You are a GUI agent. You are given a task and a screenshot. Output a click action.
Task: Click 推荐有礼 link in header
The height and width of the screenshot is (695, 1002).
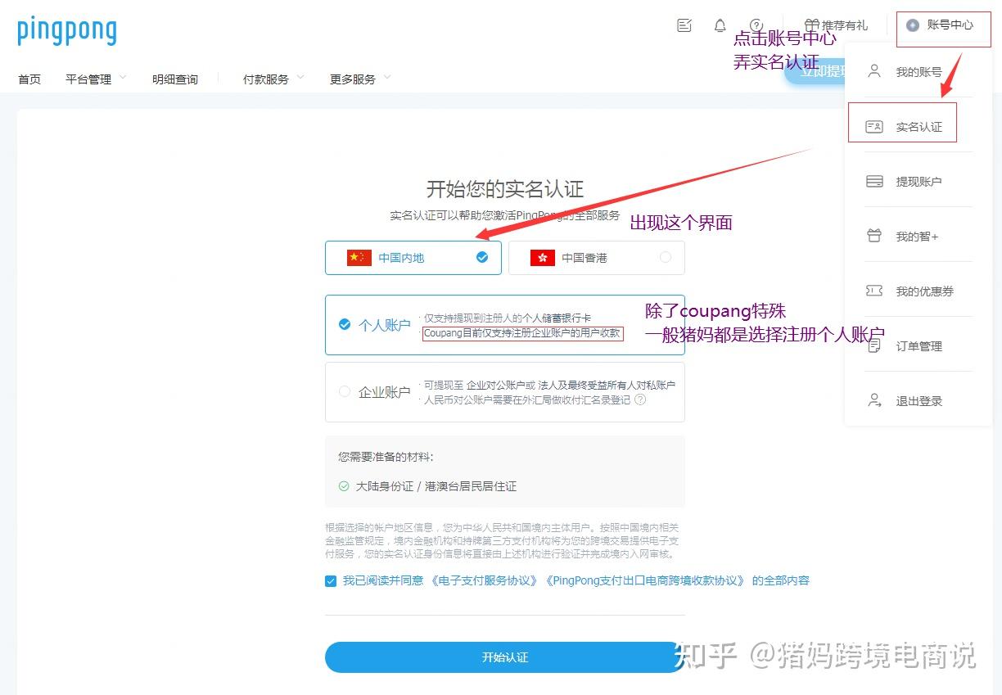pyautogui.click(x=845, y=25)
